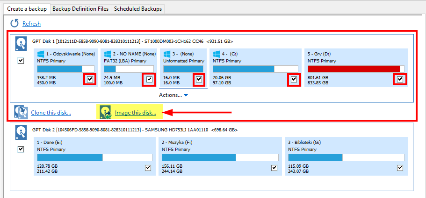This screenshot has width=426, height=198.
Task: Click Windows logo on Odzyskiwanie partition
Action: tap(42, 54)
